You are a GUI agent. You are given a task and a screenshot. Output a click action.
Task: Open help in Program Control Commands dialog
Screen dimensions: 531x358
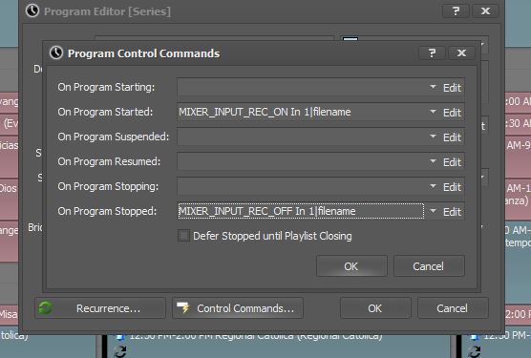tap(432, 53)
